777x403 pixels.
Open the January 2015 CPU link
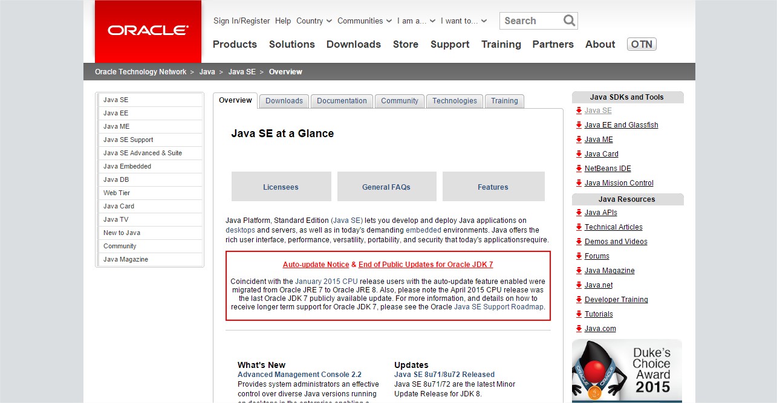coord(326,282)
